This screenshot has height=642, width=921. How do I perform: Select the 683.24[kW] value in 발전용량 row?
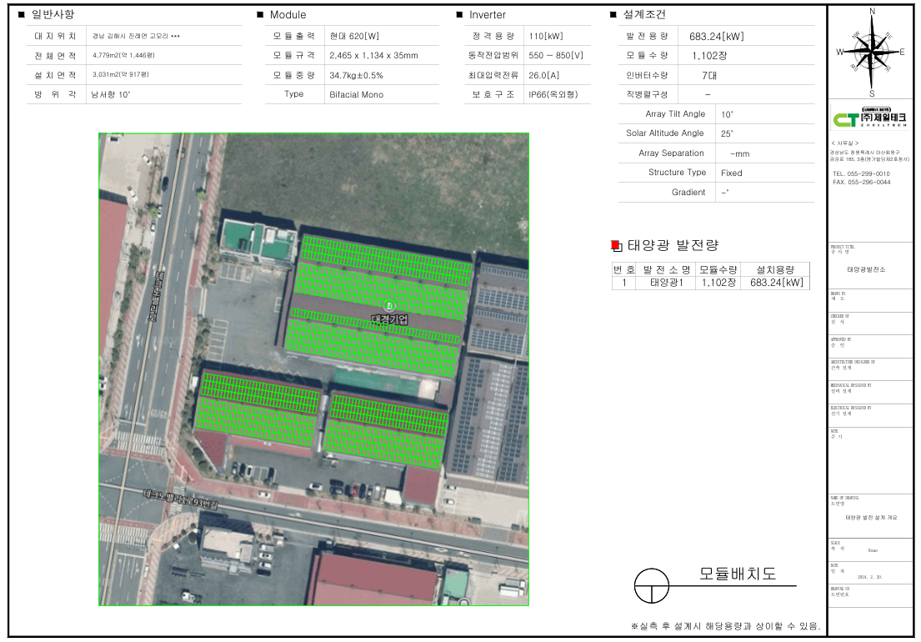tap(716, 37)
